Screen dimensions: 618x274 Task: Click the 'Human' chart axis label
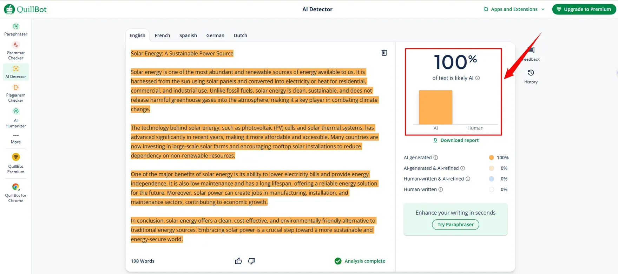pos(475,128)
